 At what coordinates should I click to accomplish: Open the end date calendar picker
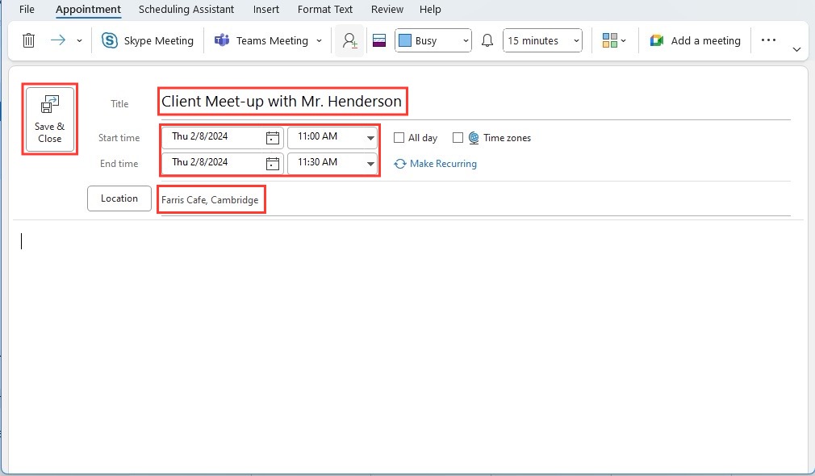(x=273, y=164)
